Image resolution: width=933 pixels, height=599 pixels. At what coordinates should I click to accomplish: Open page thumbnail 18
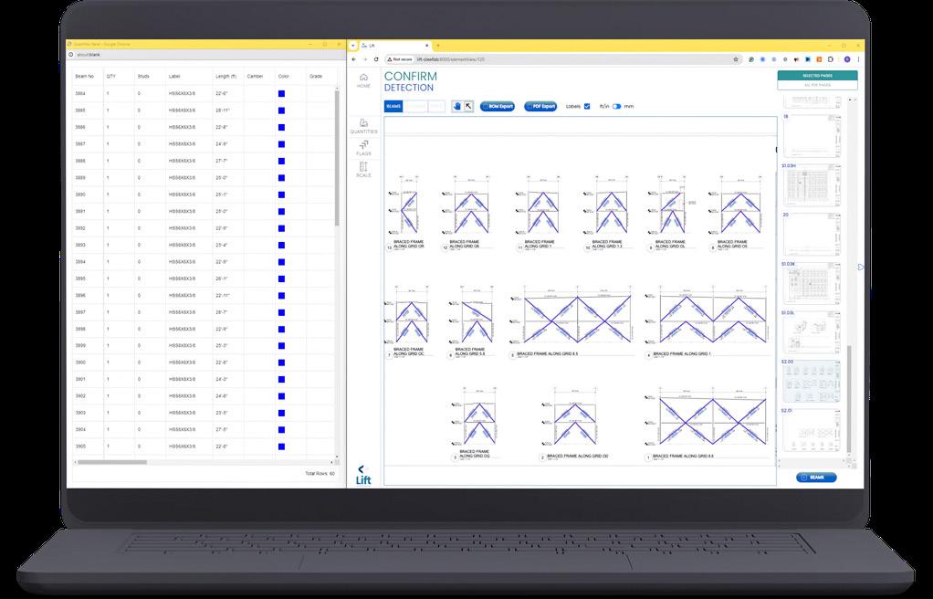(x=811, y=136)
